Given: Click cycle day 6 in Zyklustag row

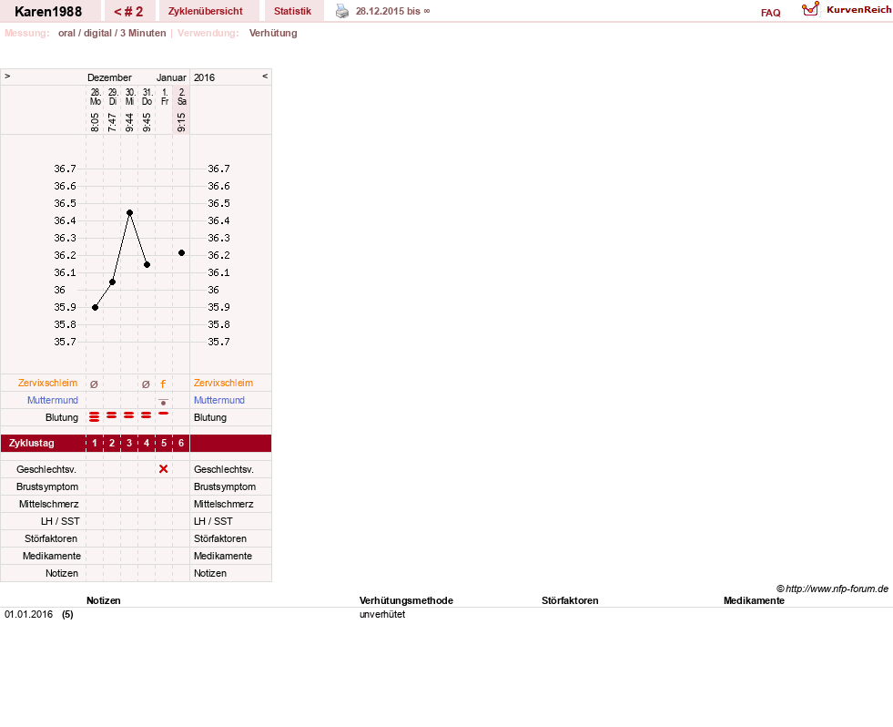Looking at the screenshot, I should pos(181,443).
